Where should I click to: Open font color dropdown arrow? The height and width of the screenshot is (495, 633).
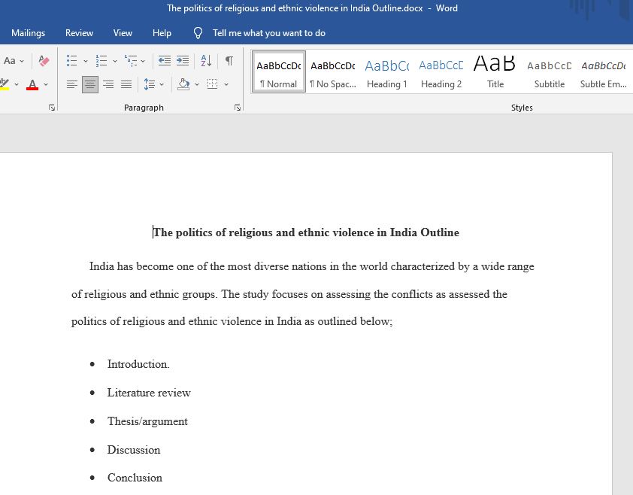tap(46, 84)
